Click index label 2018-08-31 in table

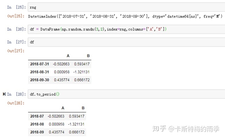pos(40,72)
